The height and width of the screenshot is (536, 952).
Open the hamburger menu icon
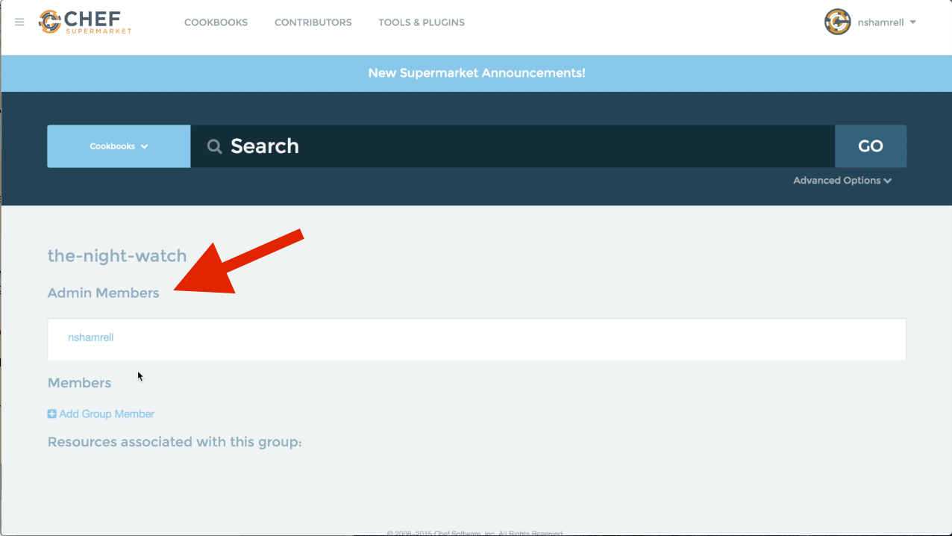19,22
